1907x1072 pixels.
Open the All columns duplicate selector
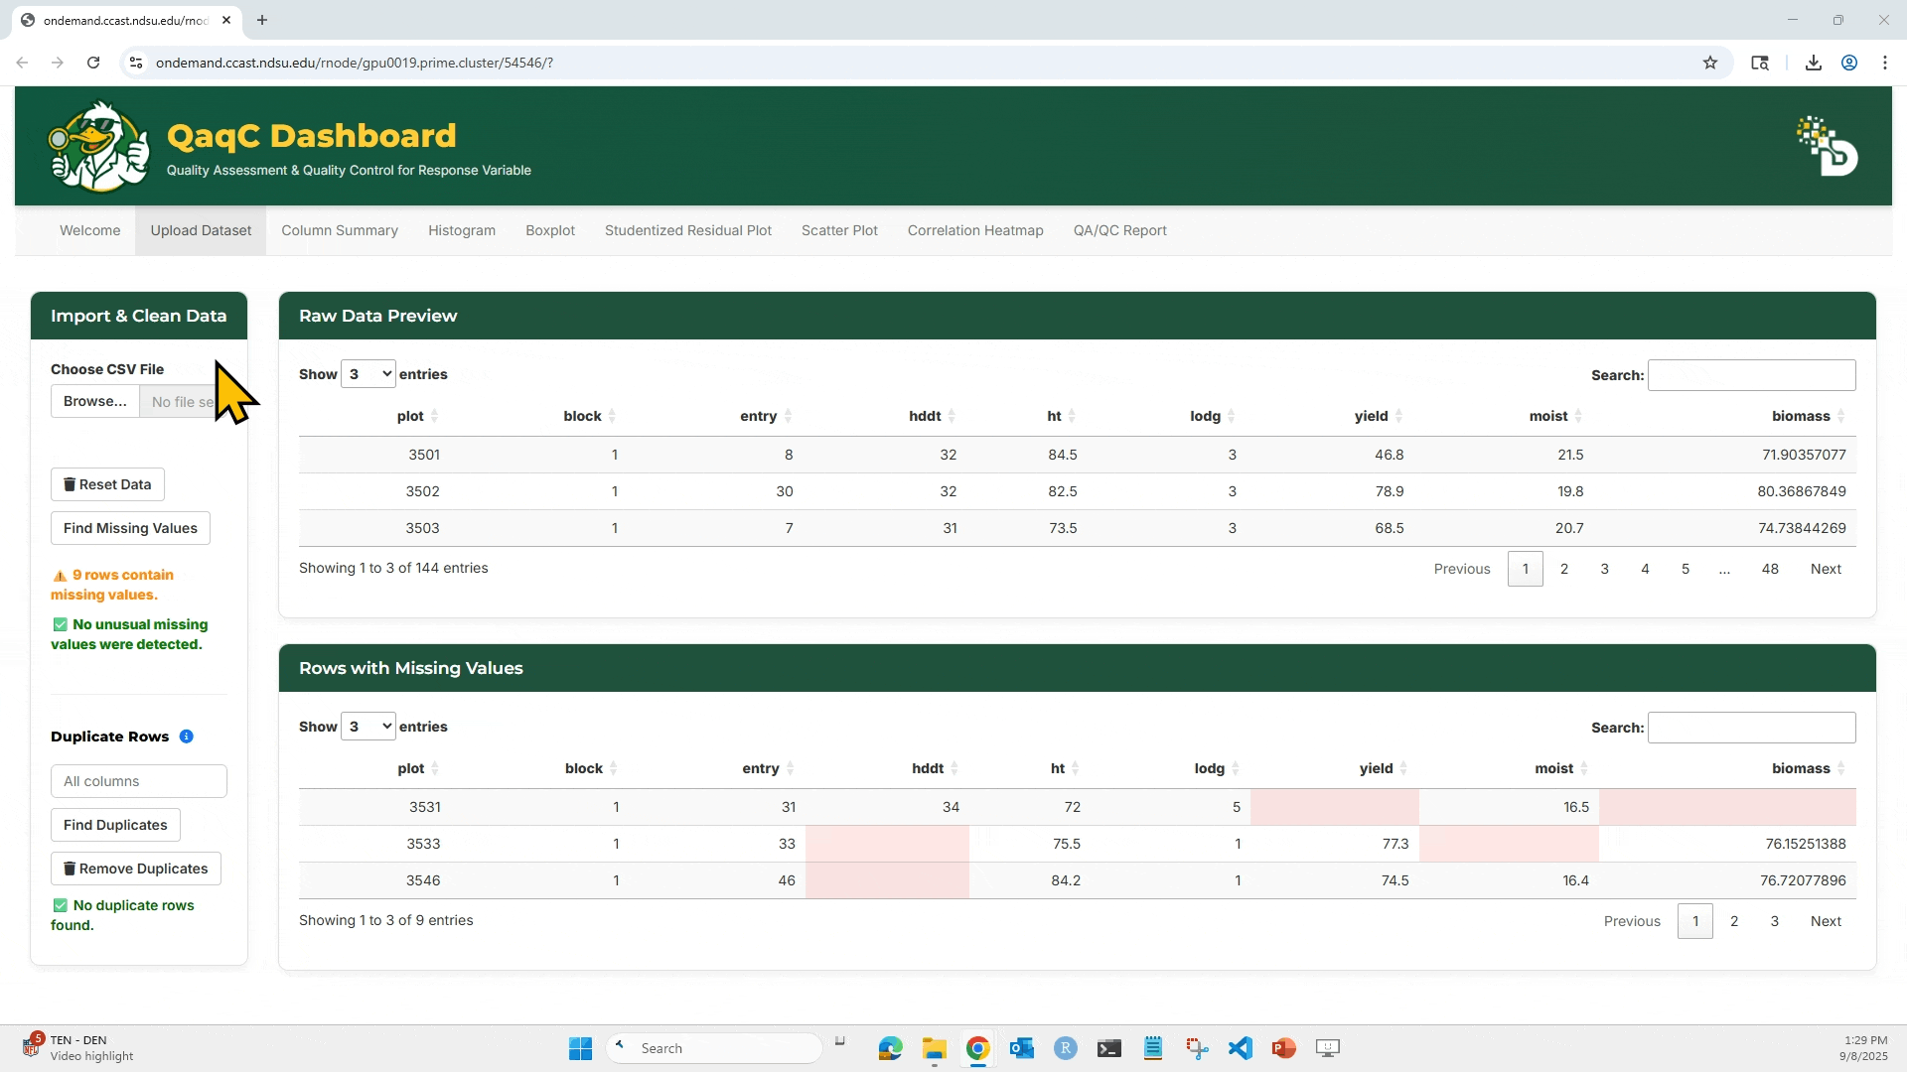[x=139, y=781]
